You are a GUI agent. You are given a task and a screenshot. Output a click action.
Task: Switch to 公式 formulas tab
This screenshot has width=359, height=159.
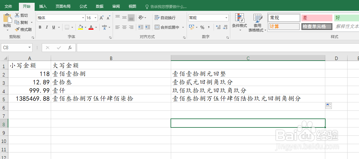tap(83, 6)
